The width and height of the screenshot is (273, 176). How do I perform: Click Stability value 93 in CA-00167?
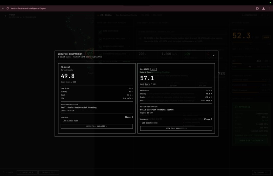(130, 92)
